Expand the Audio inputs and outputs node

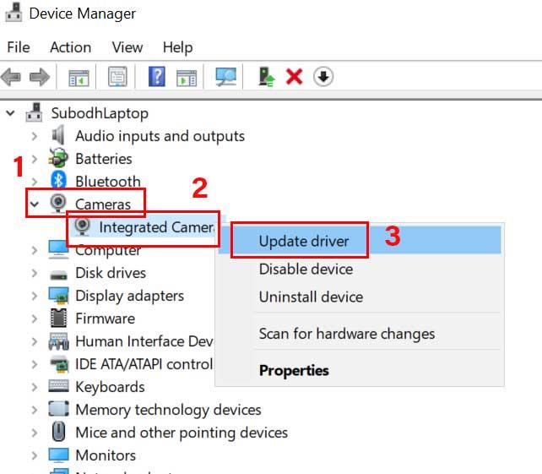tap(34, 136)
